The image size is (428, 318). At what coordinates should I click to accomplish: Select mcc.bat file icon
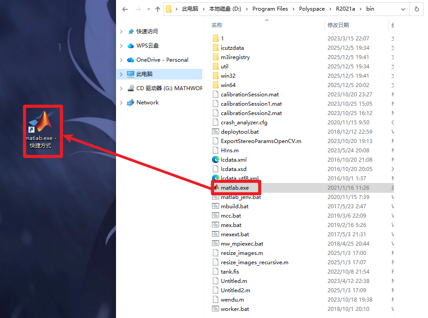pos(216,215)
